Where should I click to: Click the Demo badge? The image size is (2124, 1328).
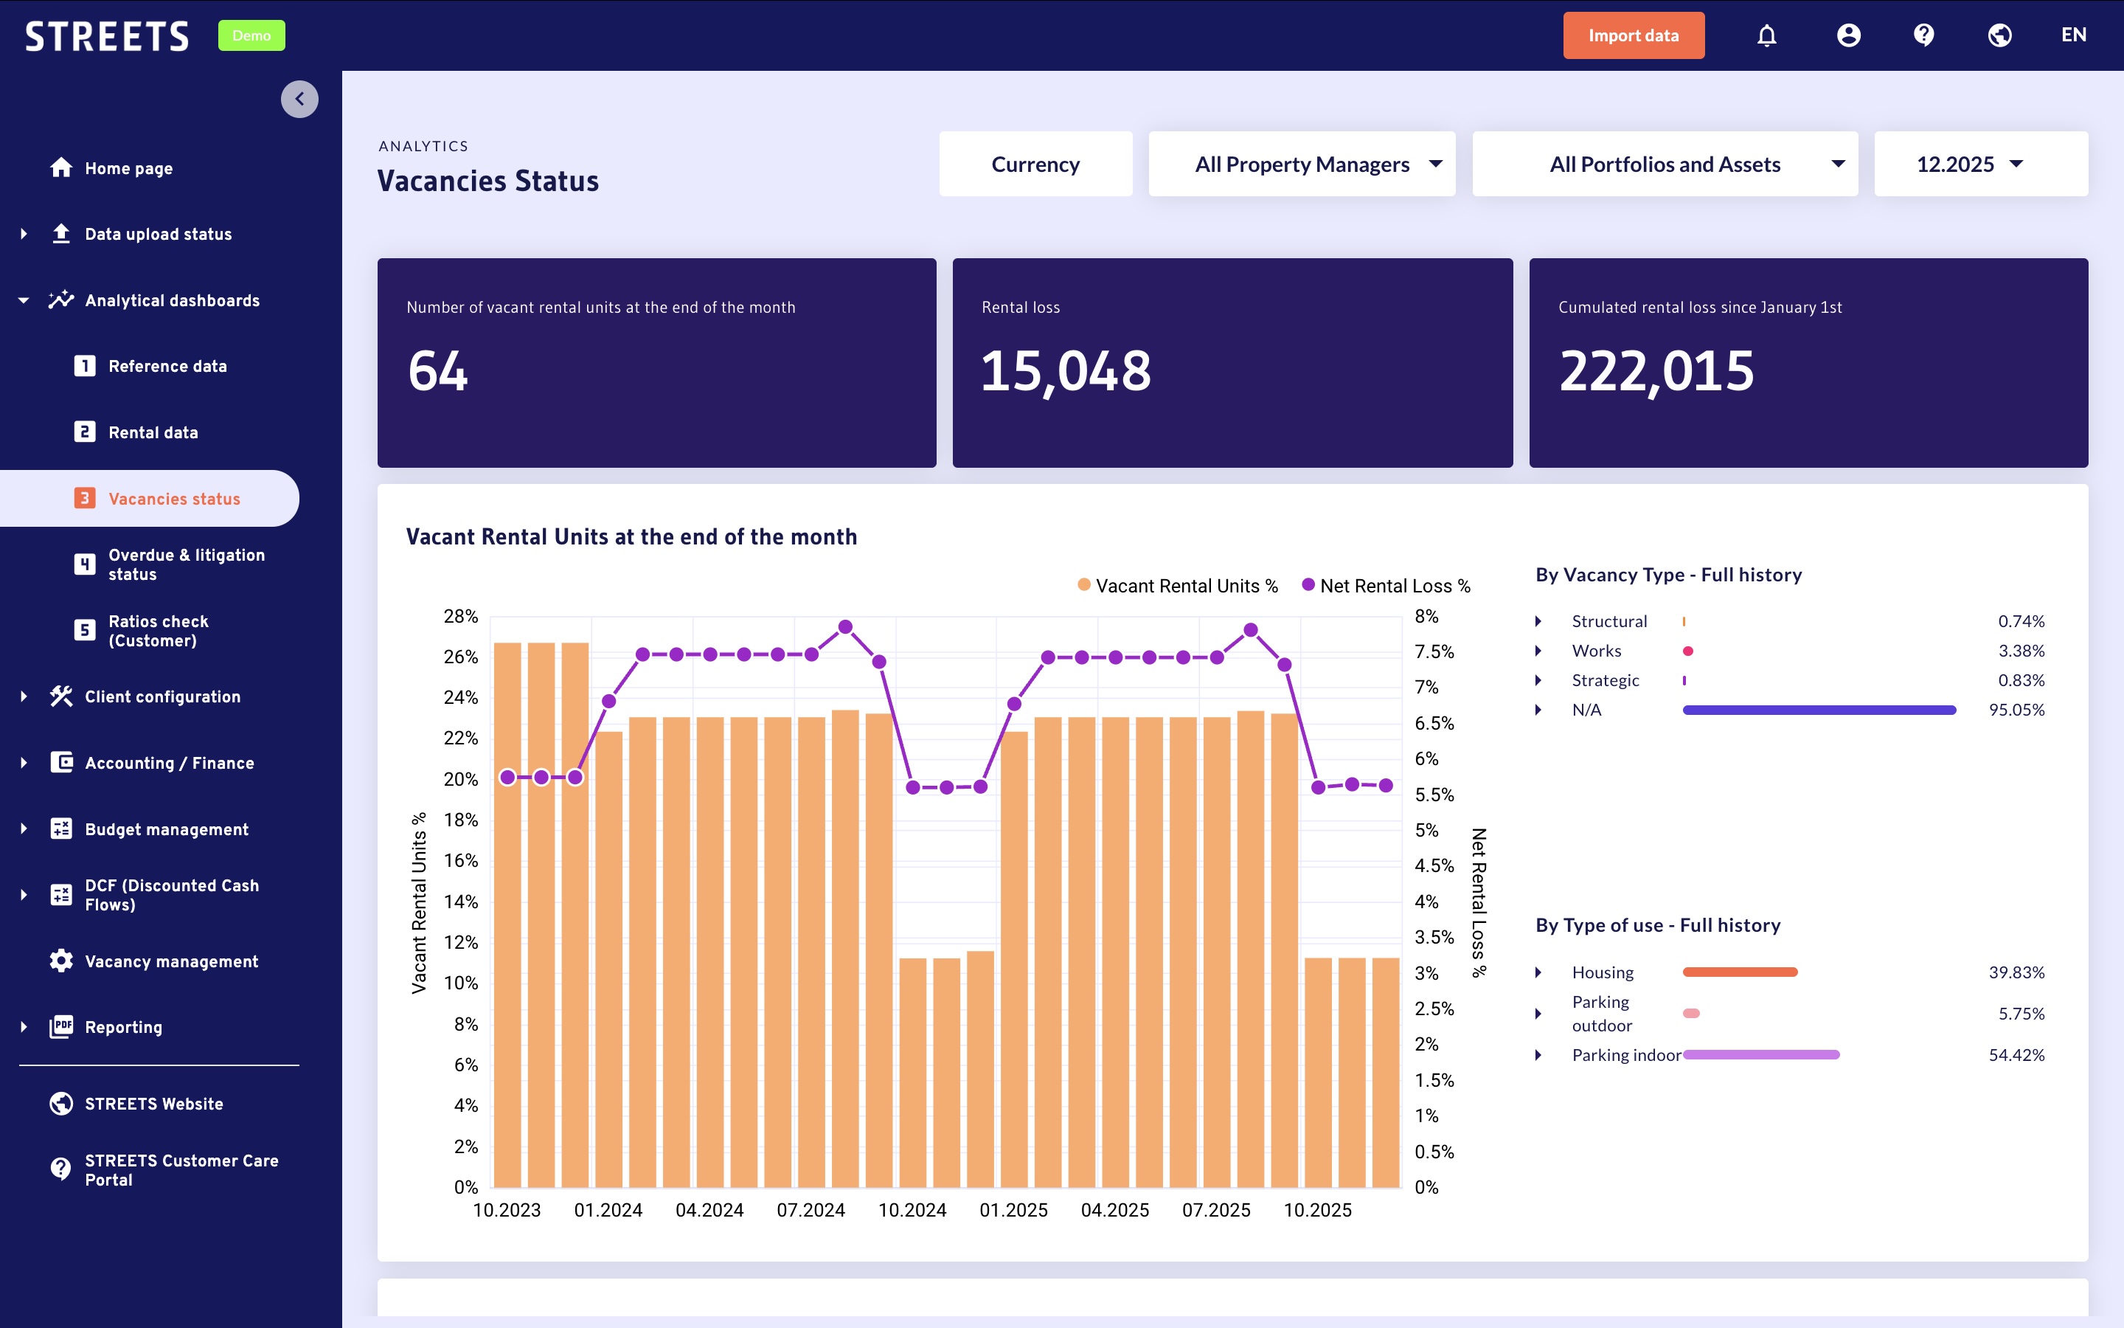point(251,36)
